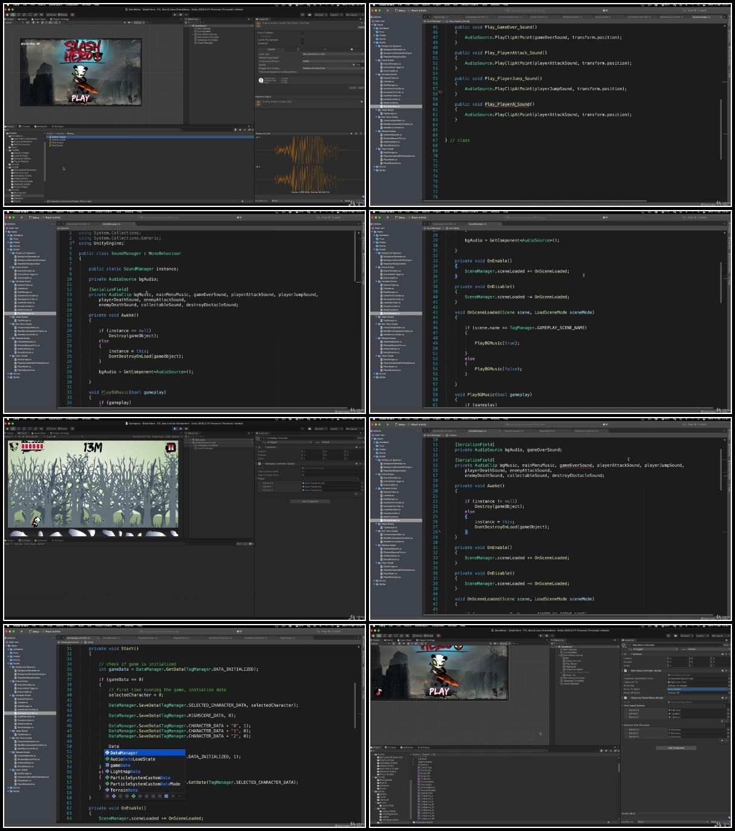Click Revert in Enemy Attack import settings
Image resolution: width=735 pixels, height=831 pixels.
coord(353,88)
